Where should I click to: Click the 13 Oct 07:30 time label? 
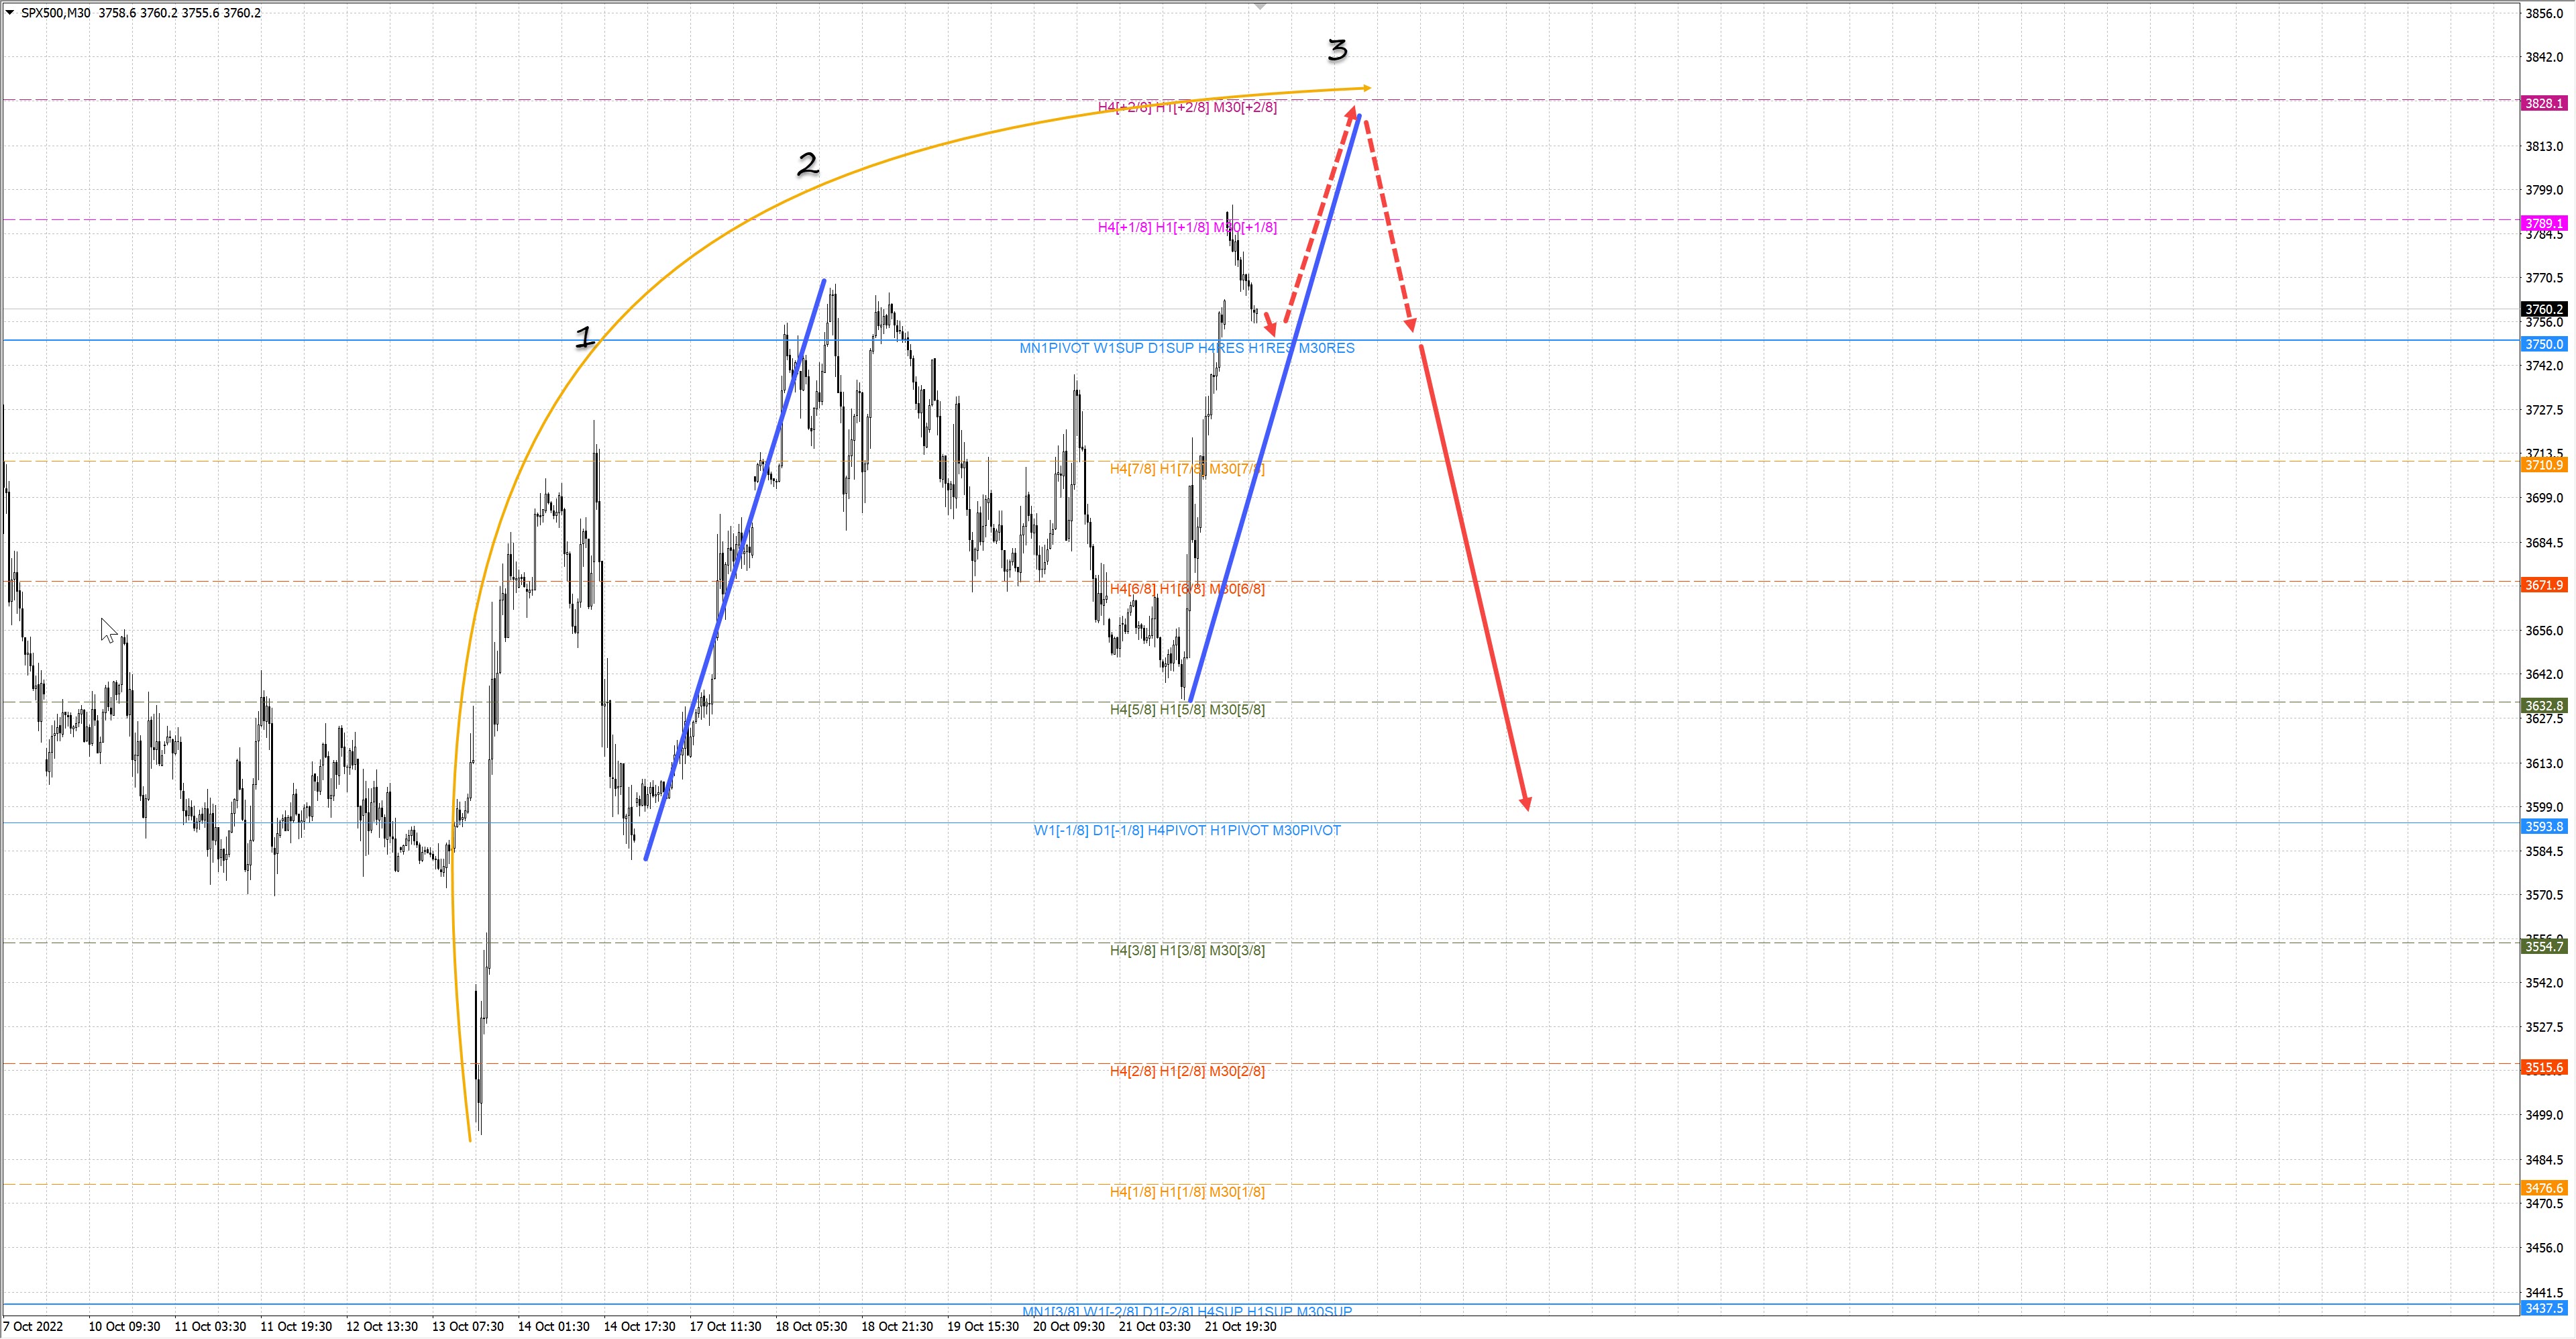coord(468,1327)
